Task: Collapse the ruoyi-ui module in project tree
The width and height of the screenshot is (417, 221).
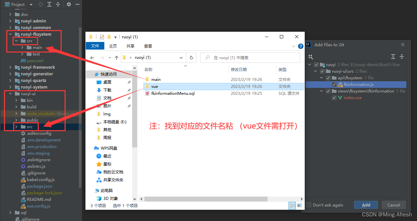Action: (x=10, y=94)
